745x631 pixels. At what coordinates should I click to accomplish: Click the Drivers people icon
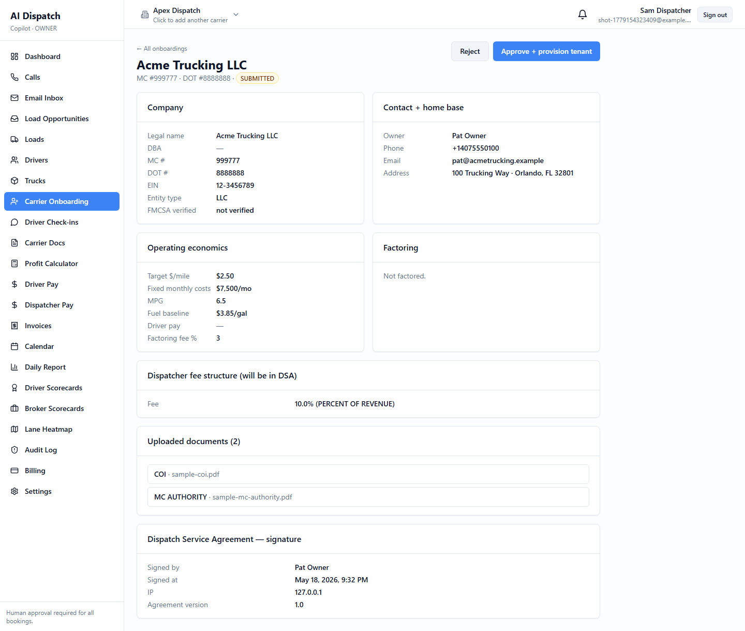(14, 160)
